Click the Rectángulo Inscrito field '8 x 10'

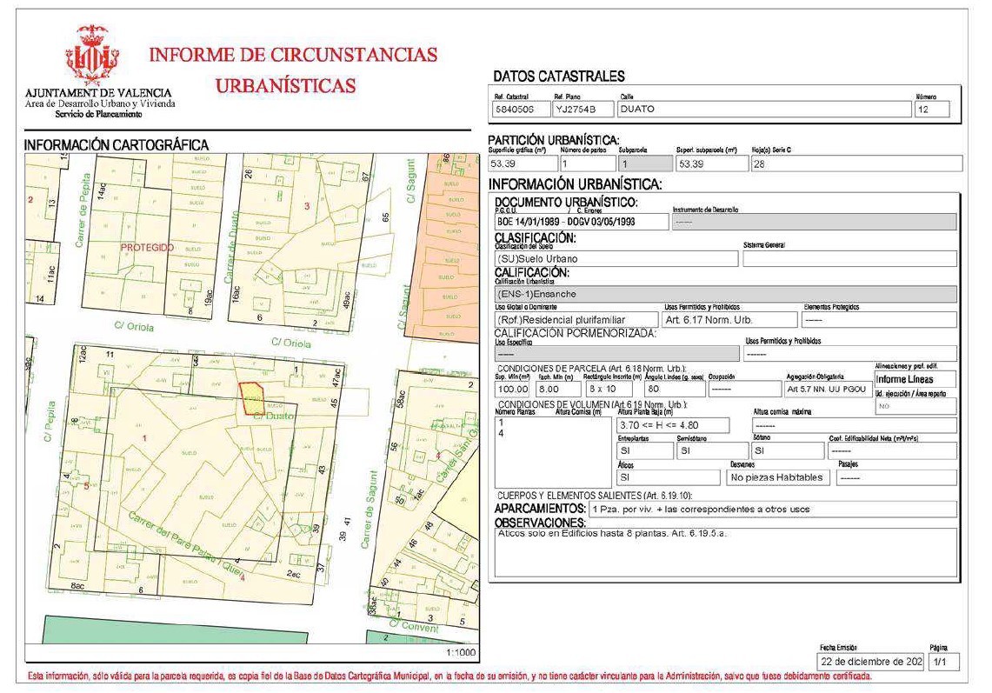[609, 389]
